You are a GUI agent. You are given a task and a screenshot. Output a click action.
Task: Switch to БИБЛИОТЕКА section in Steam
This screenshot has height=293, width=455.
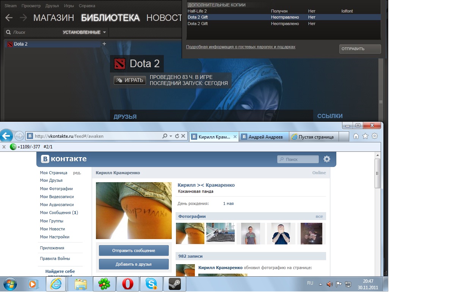coord(110,18)
